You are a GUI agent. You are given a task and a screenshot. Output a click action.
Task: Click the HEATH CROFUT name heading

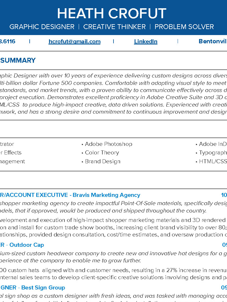click(112, 13)
